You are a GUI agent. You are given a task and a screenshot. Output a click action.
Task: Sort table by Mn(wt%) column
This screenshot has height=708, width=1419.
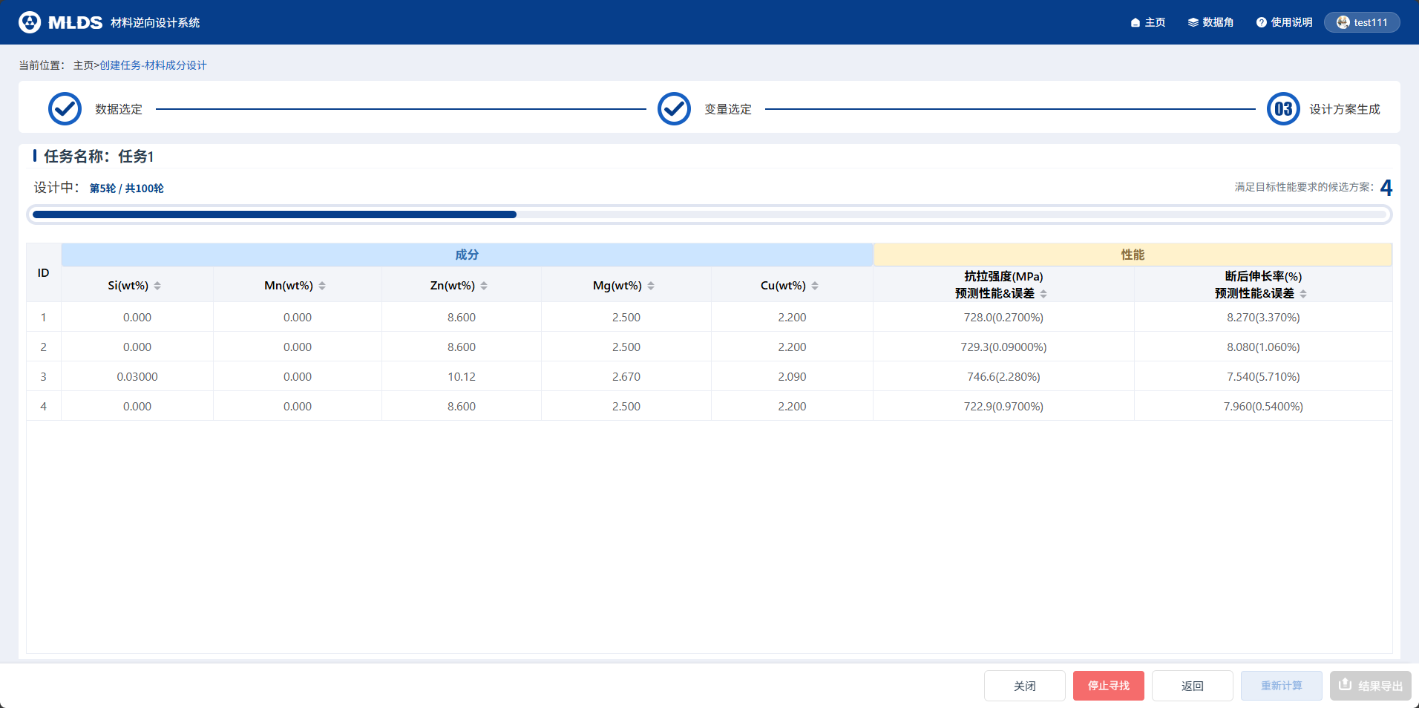coord(322,286)
